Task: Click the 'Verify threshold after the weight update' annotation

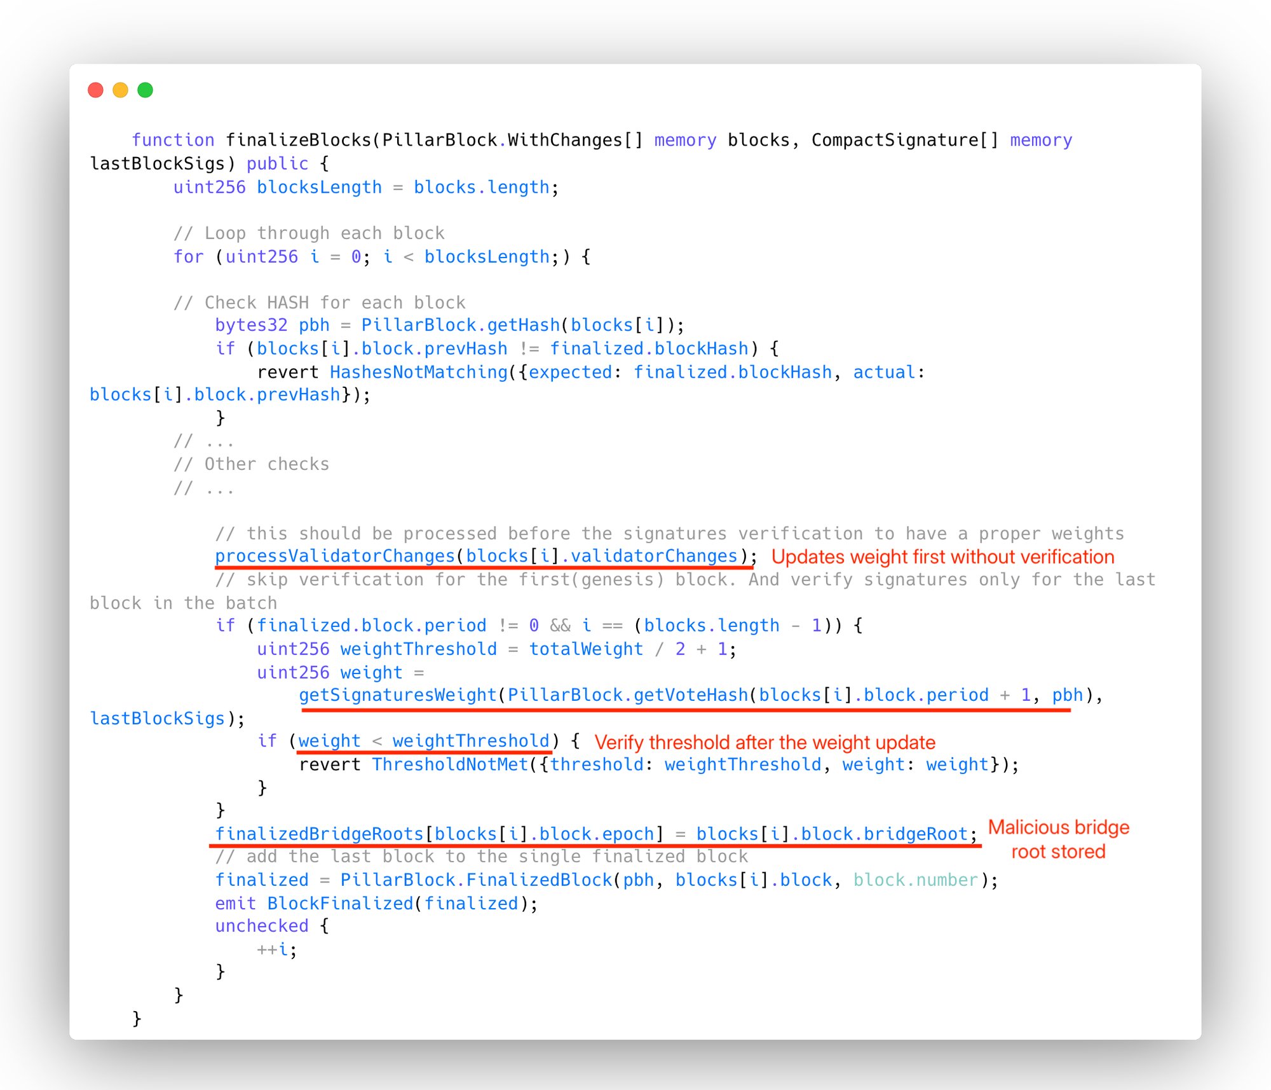Action: 765,742
